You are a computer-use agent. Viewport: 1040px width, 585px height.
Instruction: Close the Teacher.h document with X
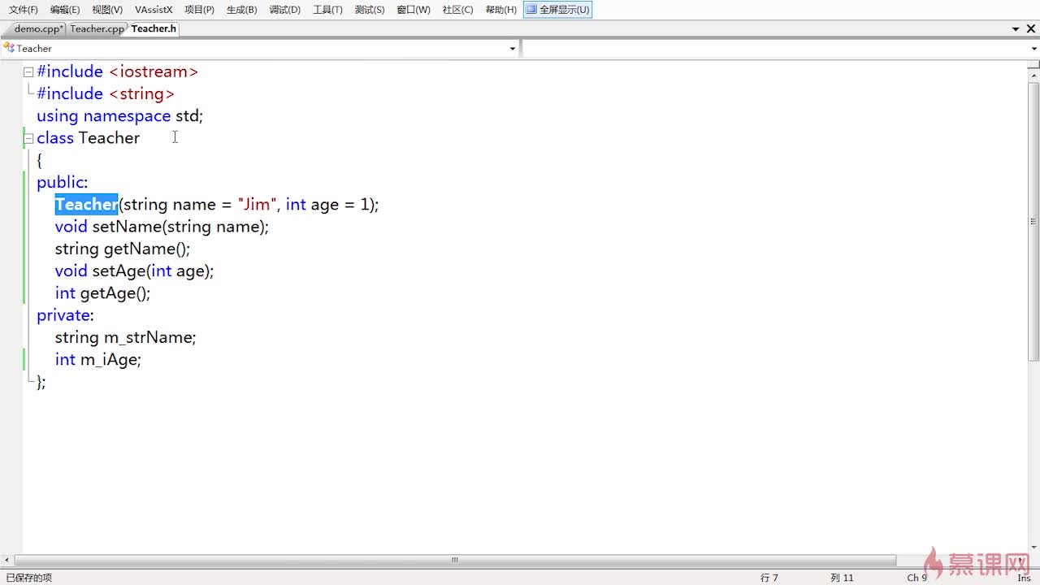coord(1031,29)
